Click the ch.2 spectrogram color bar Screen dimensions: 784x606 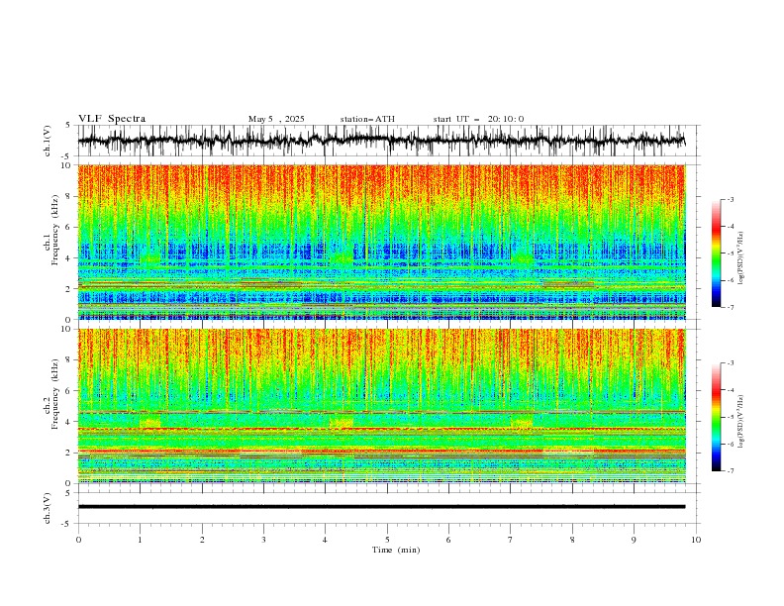click(x=716, y=417)
